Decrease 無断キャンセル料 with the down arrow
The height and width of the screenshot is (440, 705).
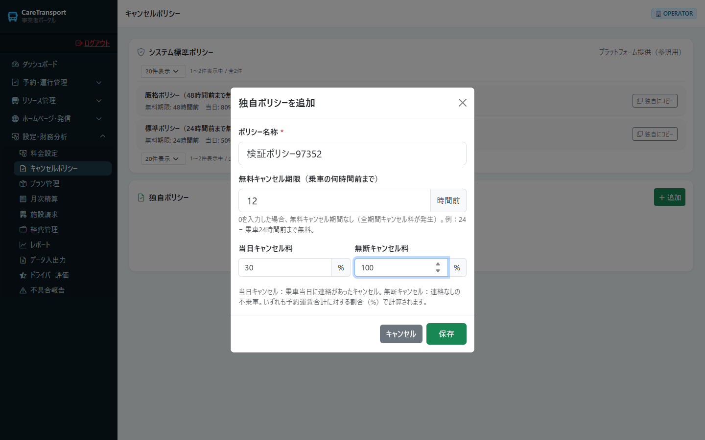pyautogui.click(x=438, y=271)
